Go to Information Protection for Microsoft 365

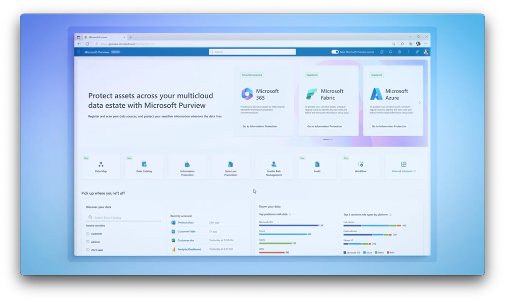[260, 126]
